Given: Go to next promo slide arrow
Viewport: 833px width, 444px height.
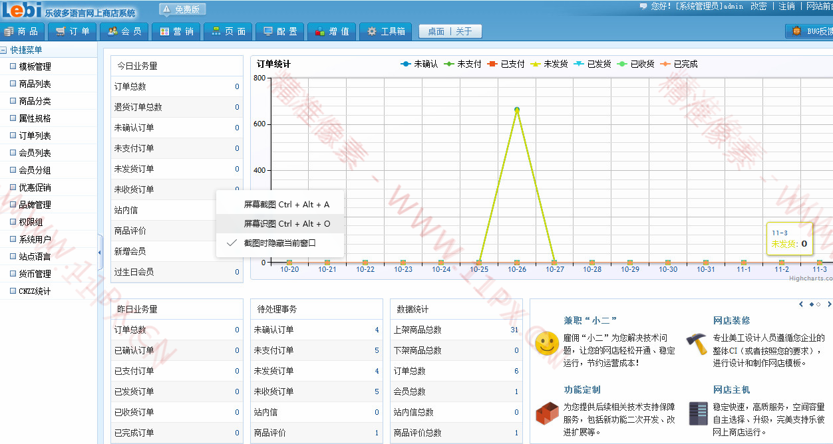Looking at the screenshot, I should coord(829,304).
